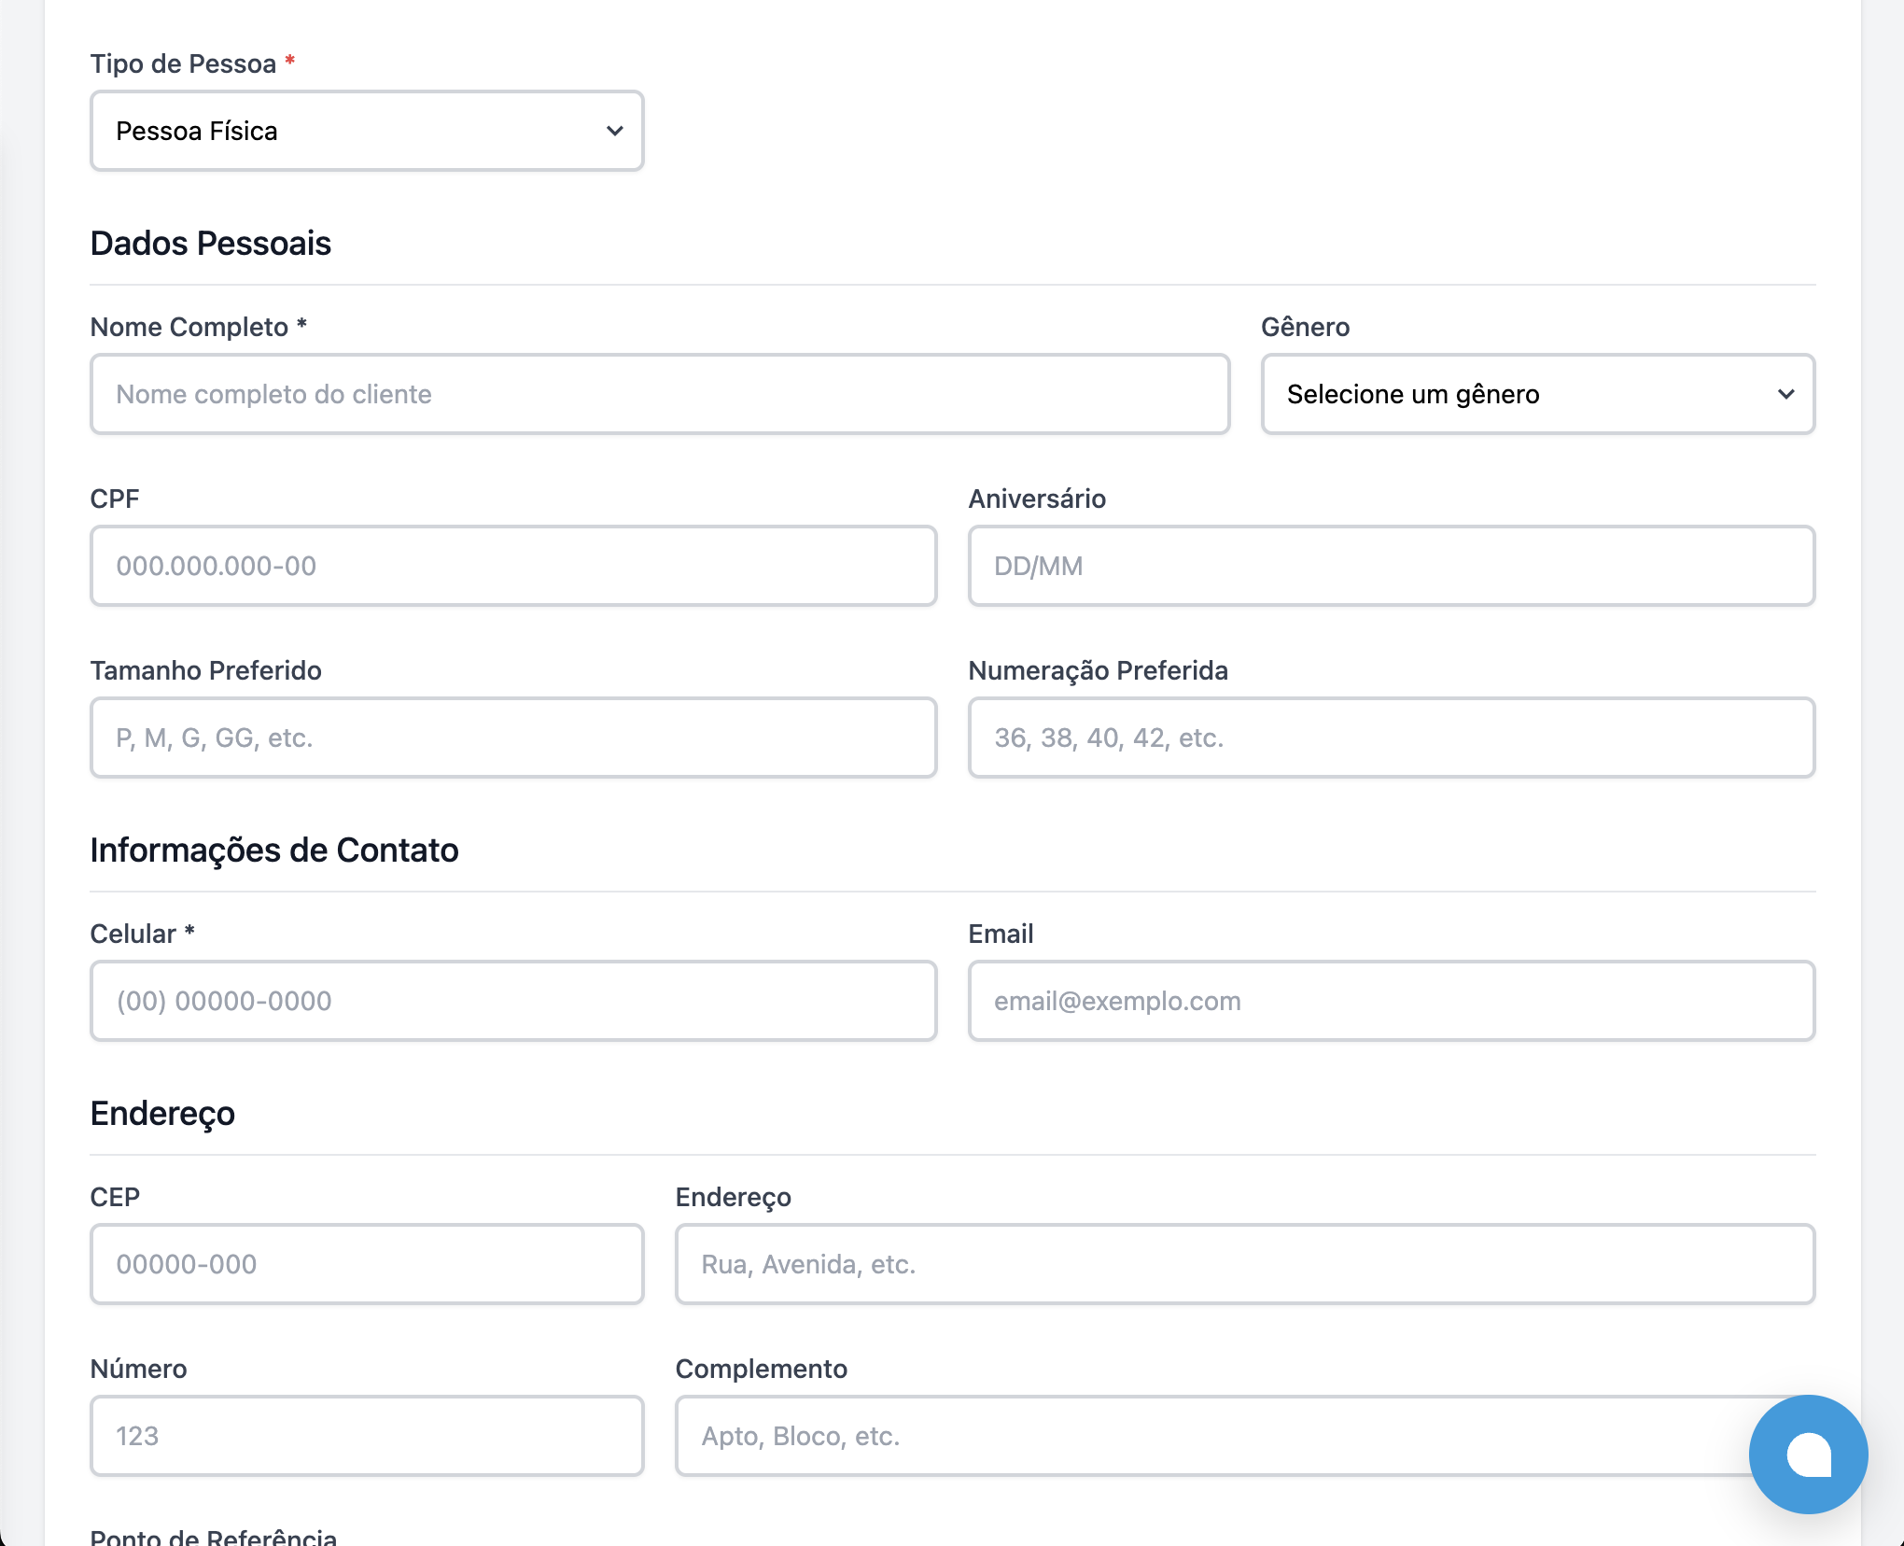Click the Complemento input field
Viewport: 1904px width, 1546px height.
point(1204,1436)
